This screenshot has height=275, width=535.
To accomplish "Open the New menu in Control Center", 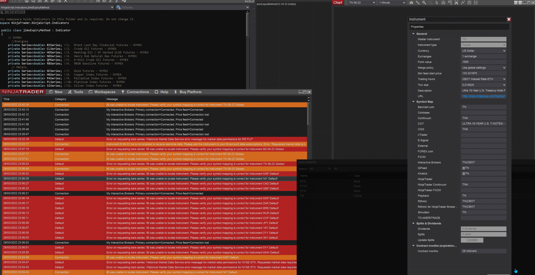I will [x=56, y=92].
